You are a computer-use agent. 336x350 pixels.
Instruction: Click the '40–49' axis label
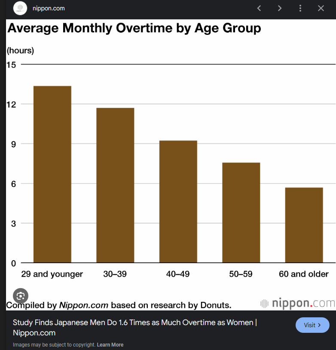coord(178,274)
